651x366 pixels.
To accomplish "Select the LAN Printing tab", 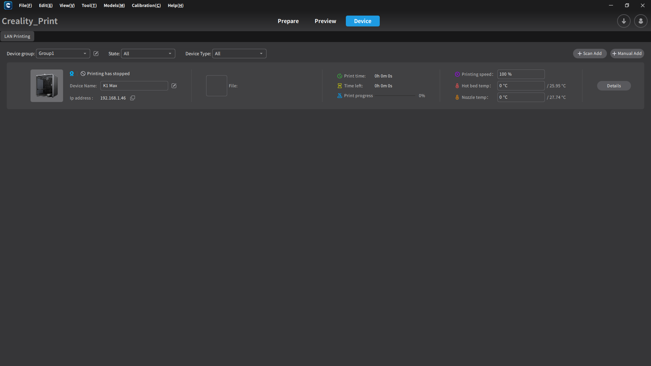I will click(17, 36).
